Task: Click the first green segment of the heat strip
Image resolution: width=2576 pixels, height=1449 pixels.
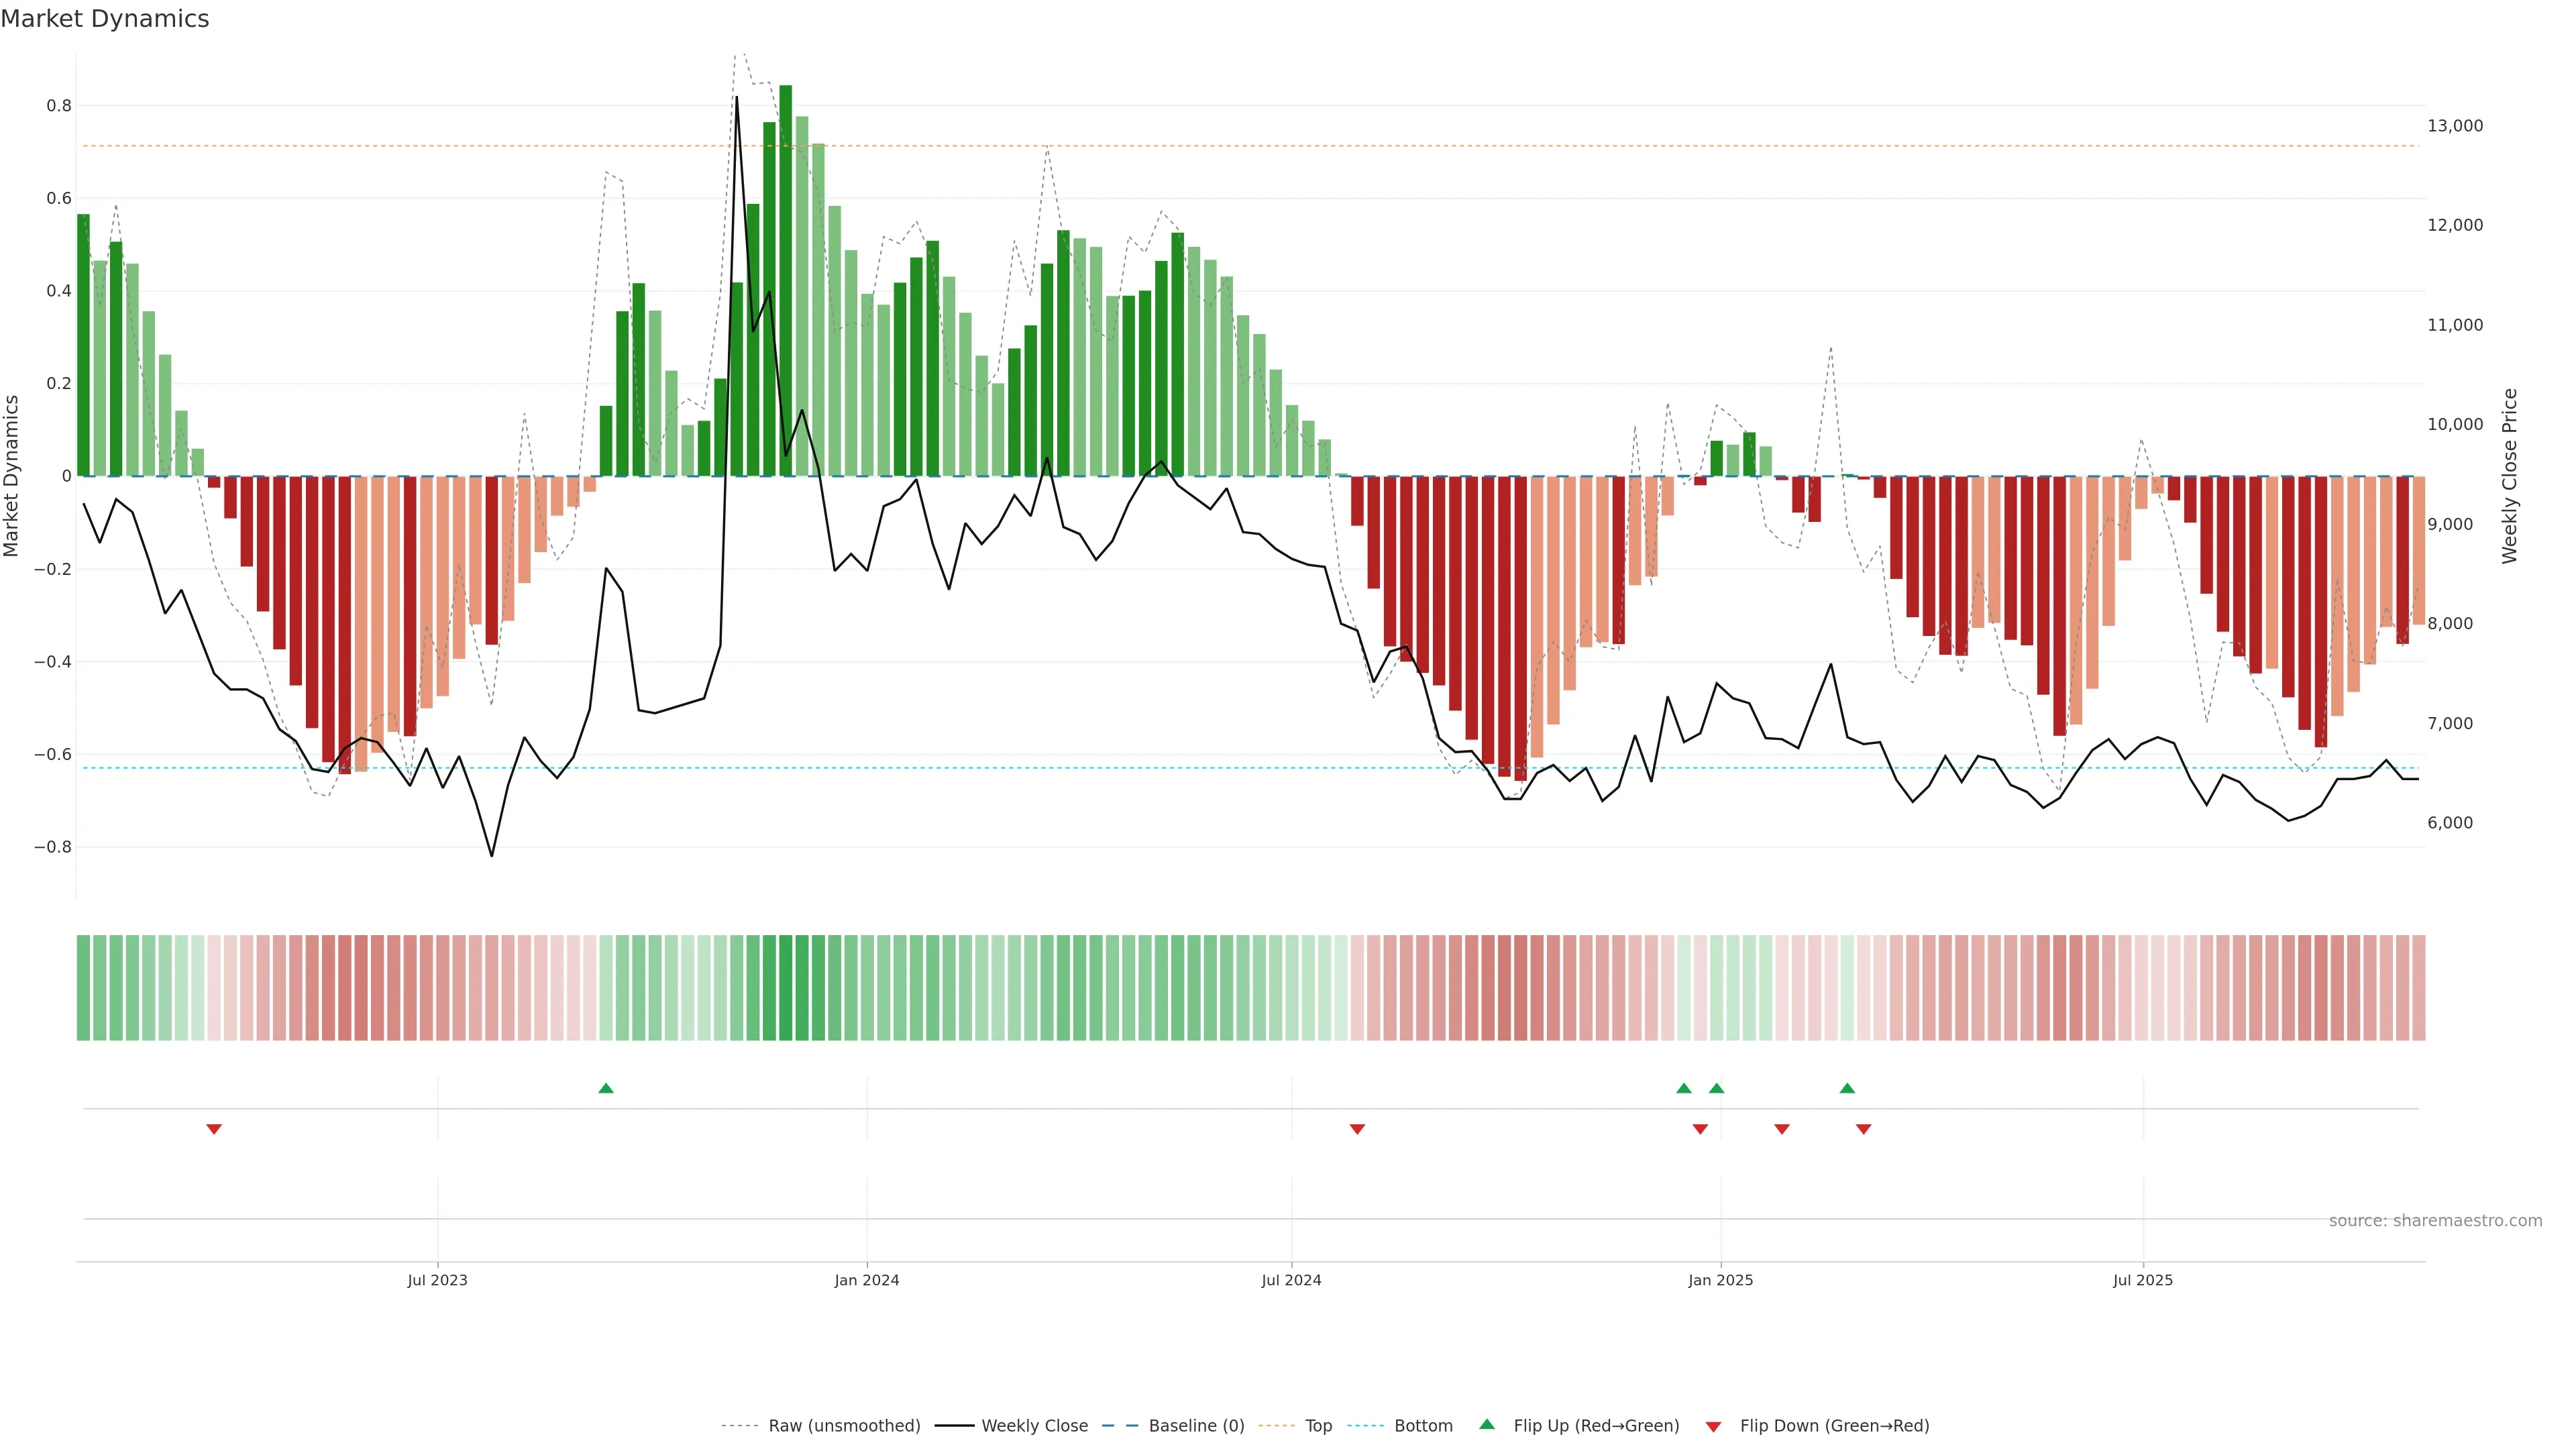Action: [x=83, y=987]
